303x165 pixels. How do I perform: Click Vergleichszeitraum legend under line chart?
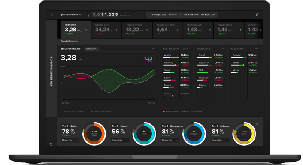100,111
